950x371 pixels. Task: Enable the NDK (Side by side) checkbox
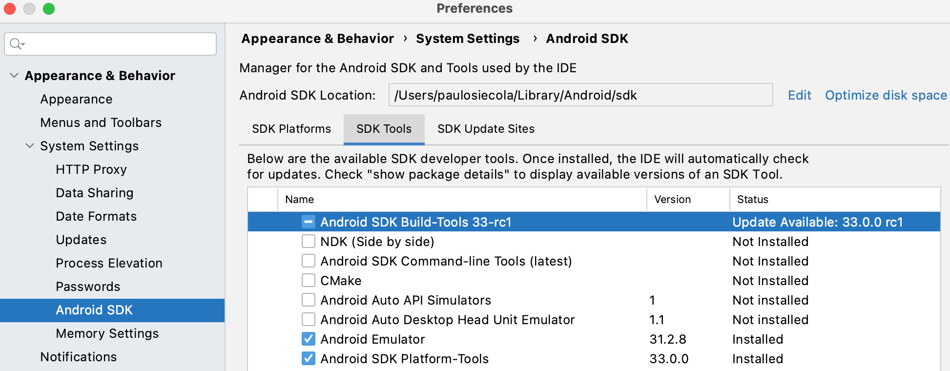click(x=308, y=242)
